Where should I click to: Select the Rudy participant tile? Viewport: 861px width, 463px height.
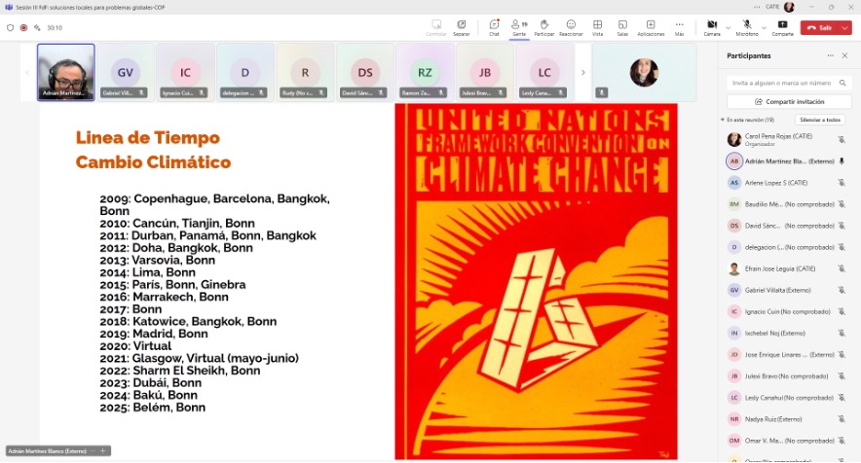click(x=305, y=72)
